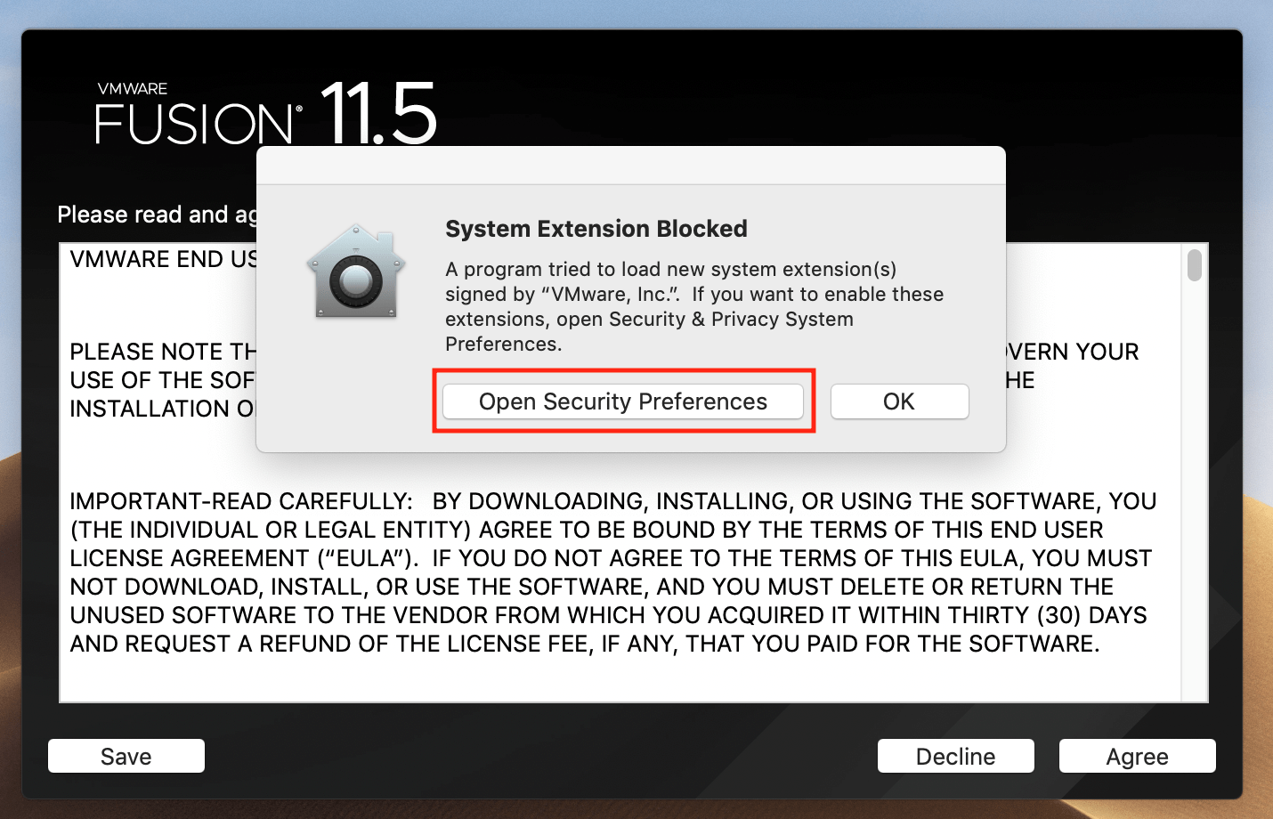Agree to the VMware license
Screen dimensions: 1273x819
pyautogui.click(x=1137, y=756)
